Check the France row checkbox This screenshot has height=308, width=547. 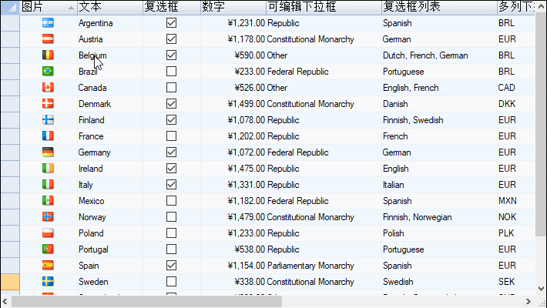[171, 136]
